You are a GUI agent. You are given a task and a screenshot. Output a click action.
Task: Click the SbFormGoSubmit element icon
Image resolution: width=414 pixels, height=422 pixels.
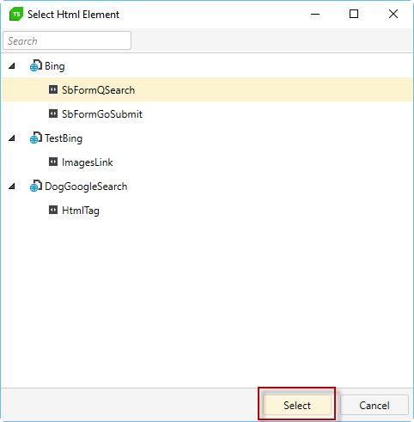[53, 113]
